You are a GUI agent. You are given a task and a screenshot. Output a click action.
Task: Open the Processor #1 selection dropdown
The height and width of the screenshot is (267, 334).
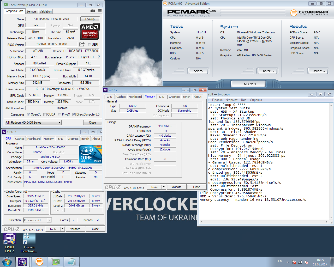[37, 220]
